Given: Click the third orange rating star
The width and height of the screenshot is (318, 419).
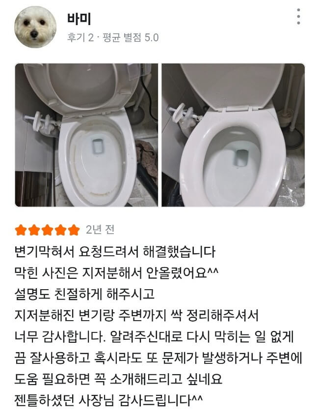Looking at the screenshot, I should [x=48, y=230].
